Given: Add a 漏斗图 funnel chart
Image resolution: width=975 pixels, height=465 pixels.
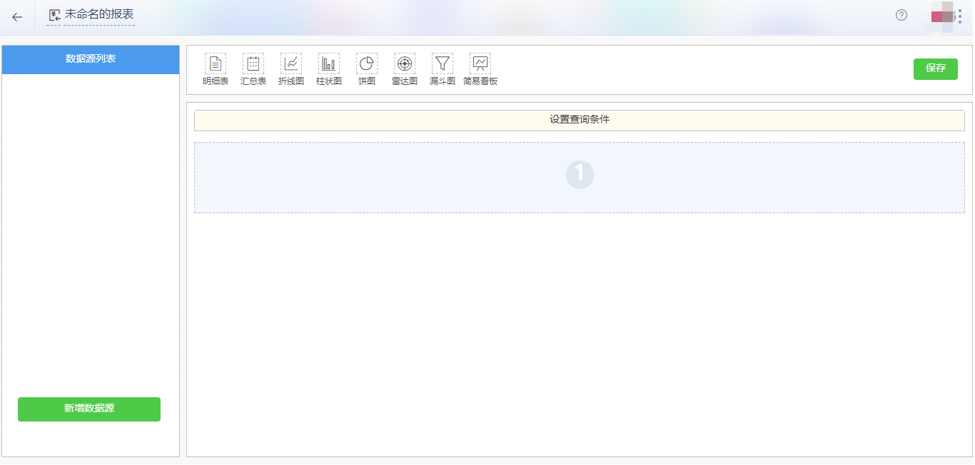Looking at the screenshot, I should click(x=442, y=68).
